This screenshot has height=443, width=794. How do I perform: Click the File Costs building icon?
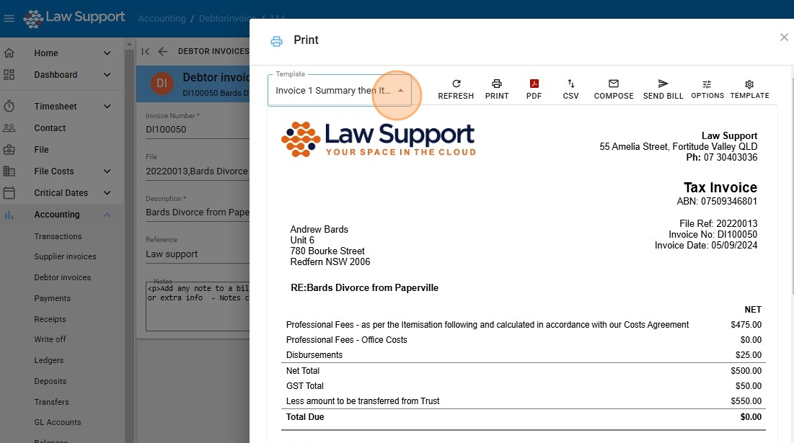coord(9,171)
